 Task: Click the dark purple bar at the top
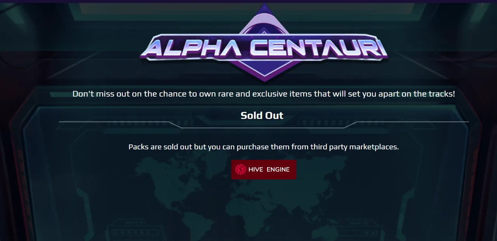[x=248, y=1]
